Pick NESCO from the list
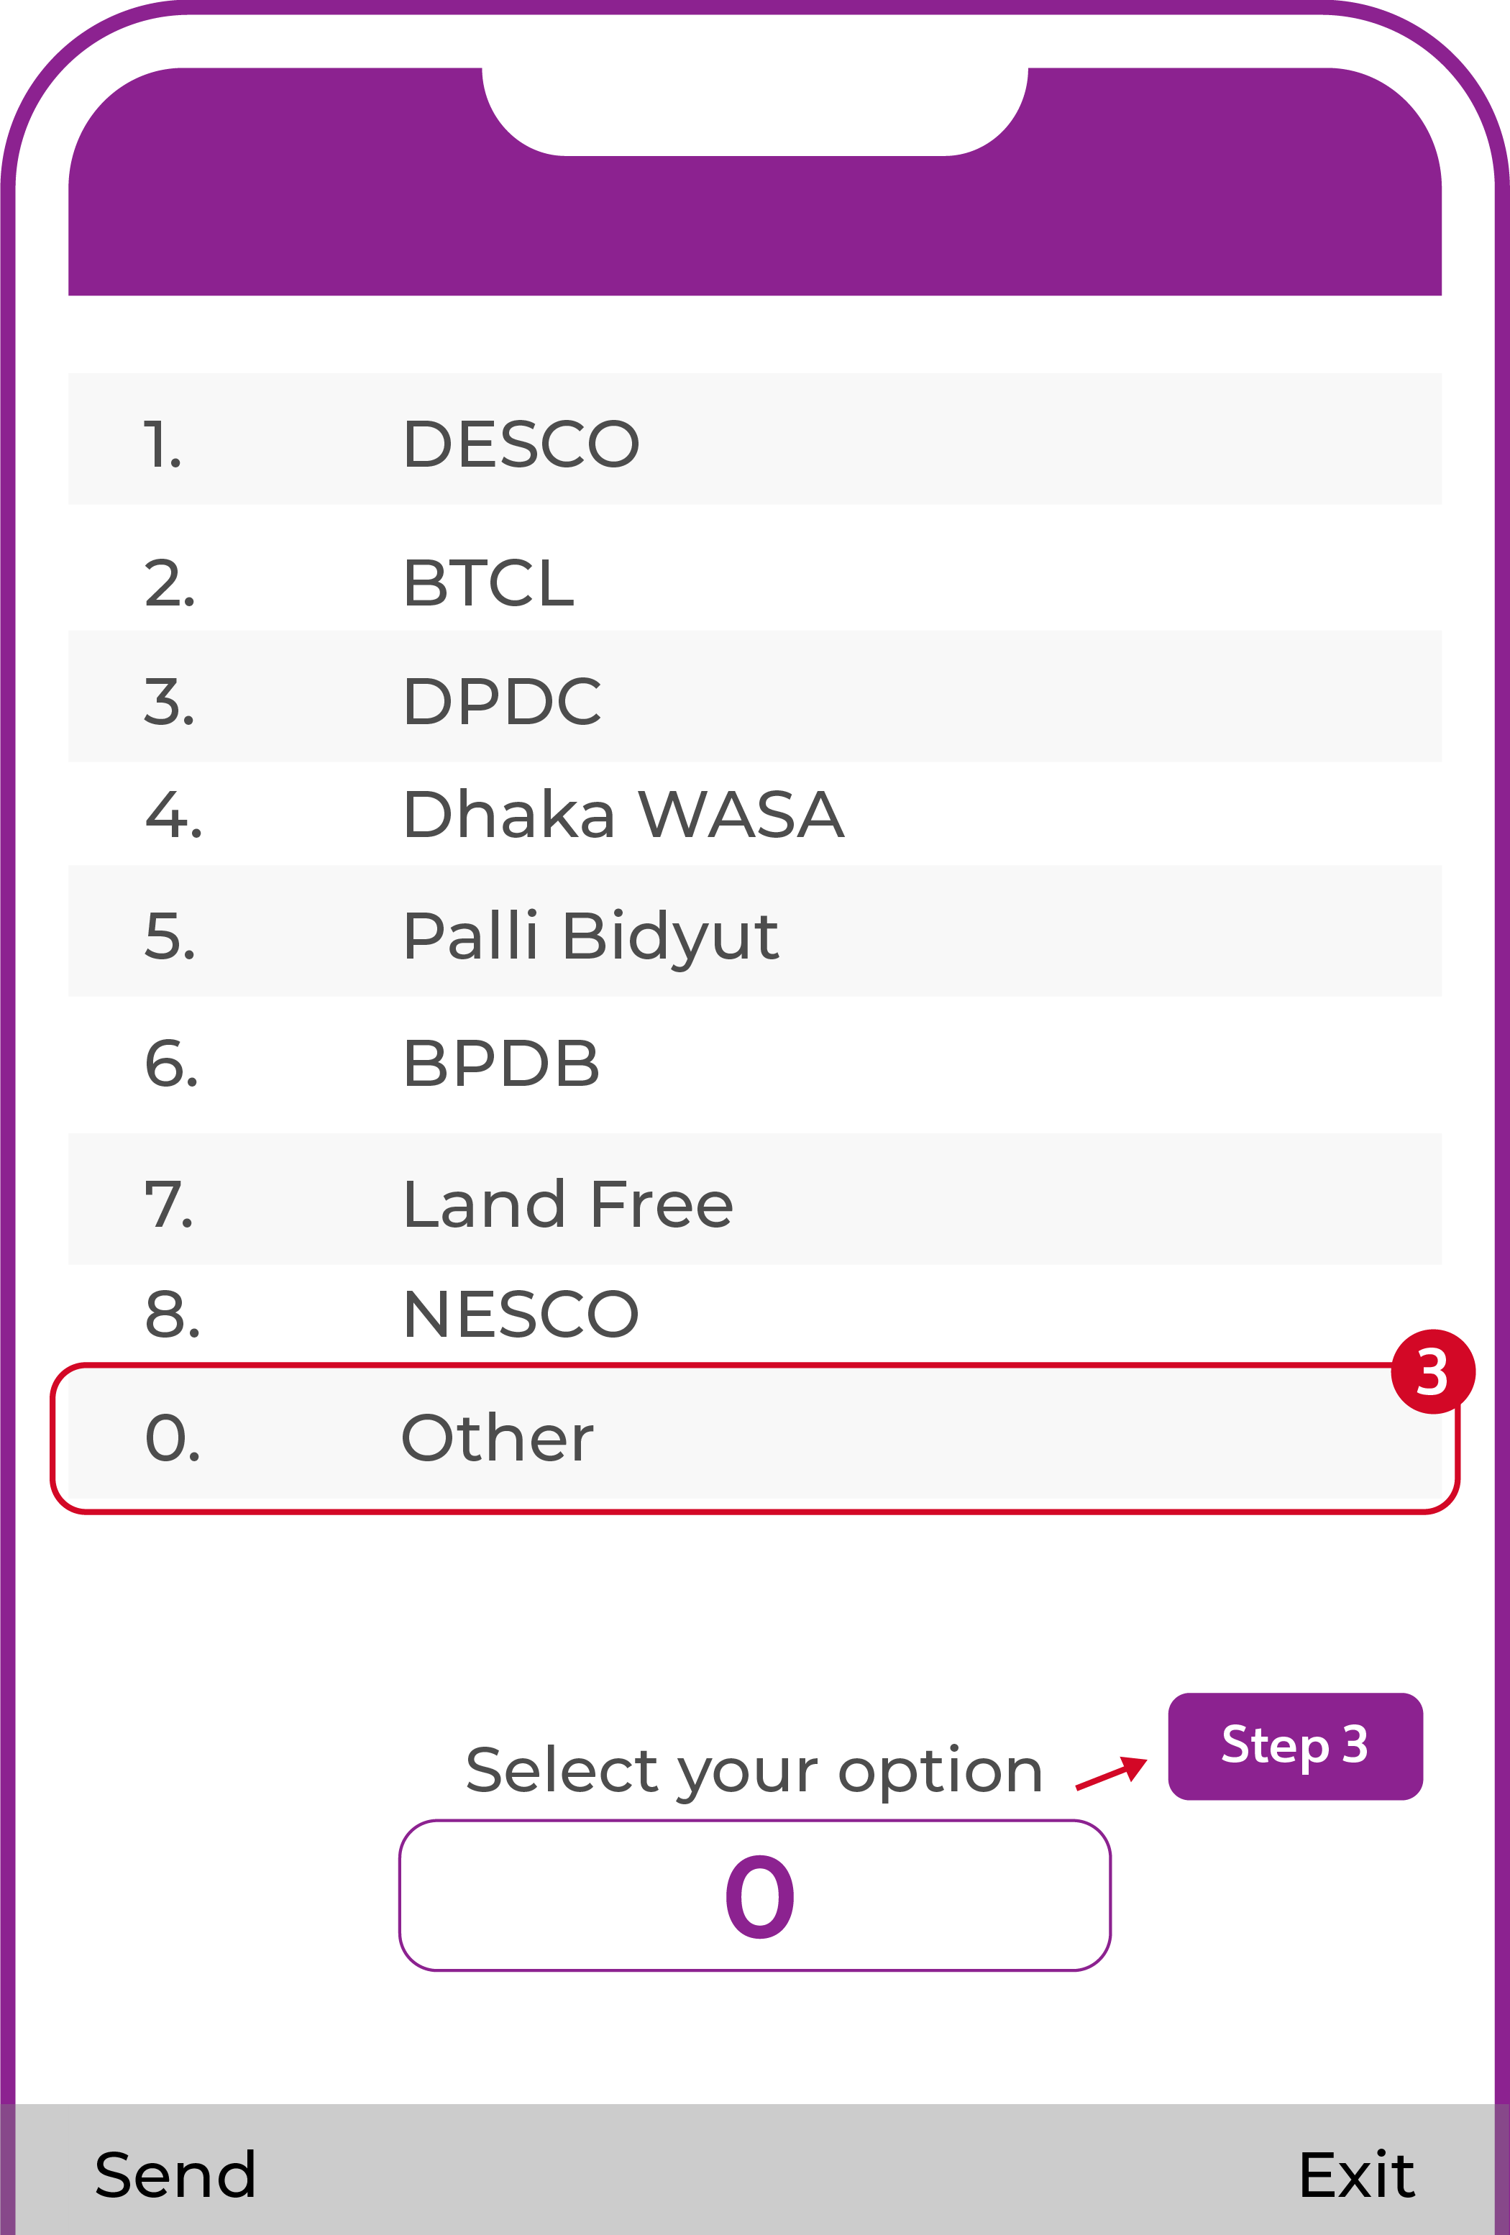Viewport: 1510px width, 2235px height. [521, 1314]
